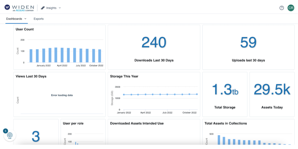Click the notification badge showing 5

pos(5,131)
